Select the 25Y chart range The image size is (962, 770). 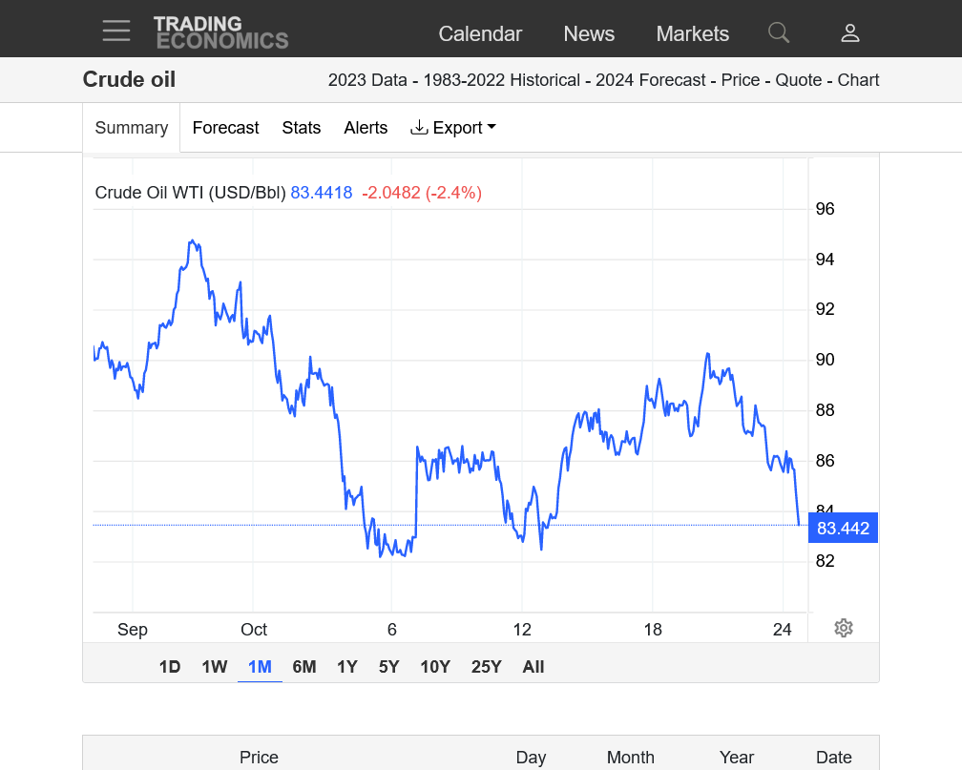[x=487, y=667]
